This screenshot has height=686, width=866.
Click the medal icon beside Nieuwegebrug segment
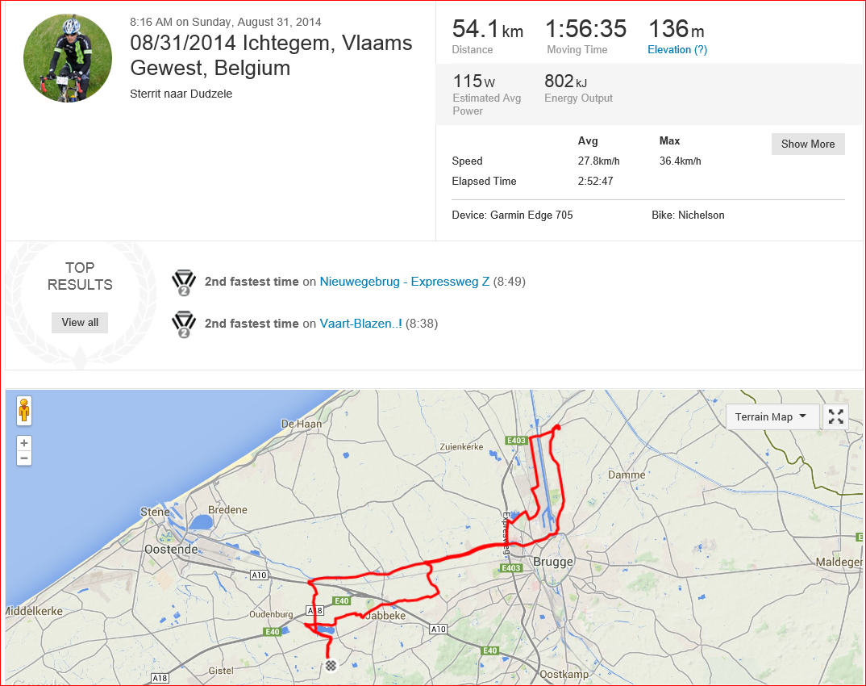(184, 282)
